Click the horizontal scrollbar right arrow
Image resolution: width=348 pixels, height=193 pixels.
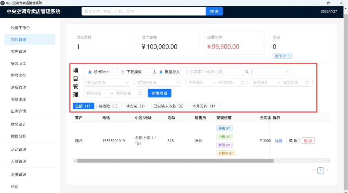coord(328,161)
